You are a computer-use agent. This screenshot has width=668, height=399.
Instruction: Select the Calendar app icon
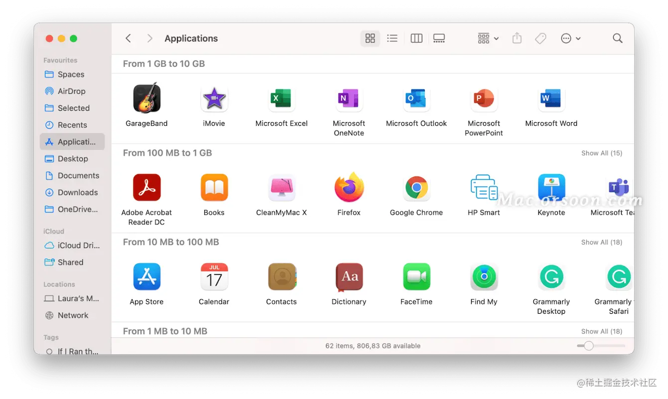(214, 277)
